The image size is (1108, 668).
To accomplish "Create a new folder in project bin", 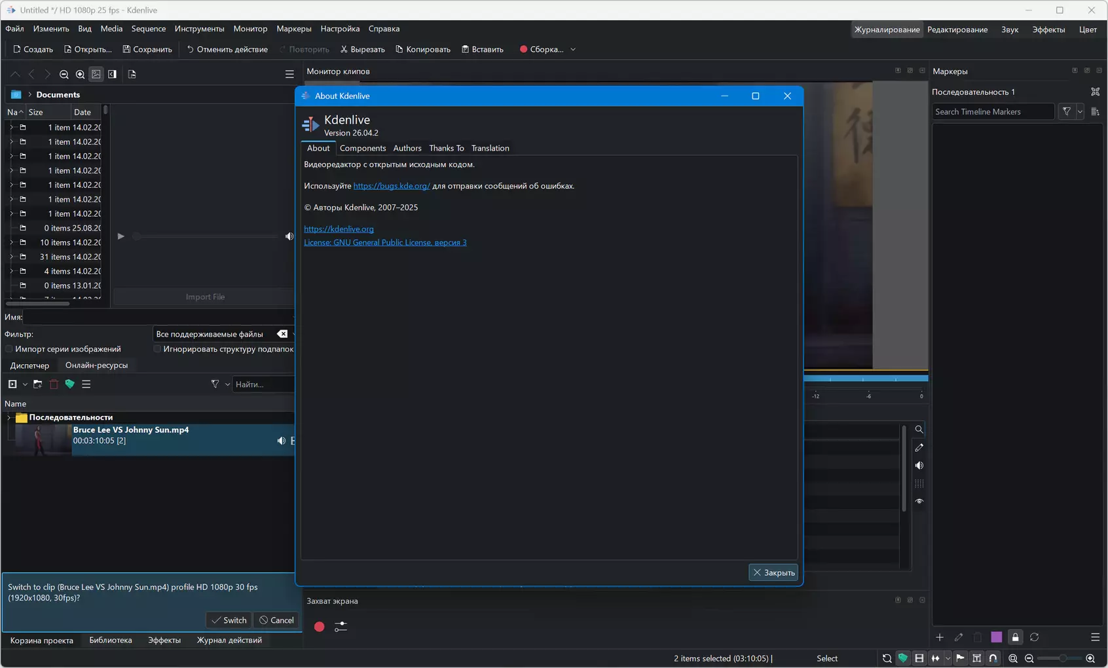I will click(37, 384).
